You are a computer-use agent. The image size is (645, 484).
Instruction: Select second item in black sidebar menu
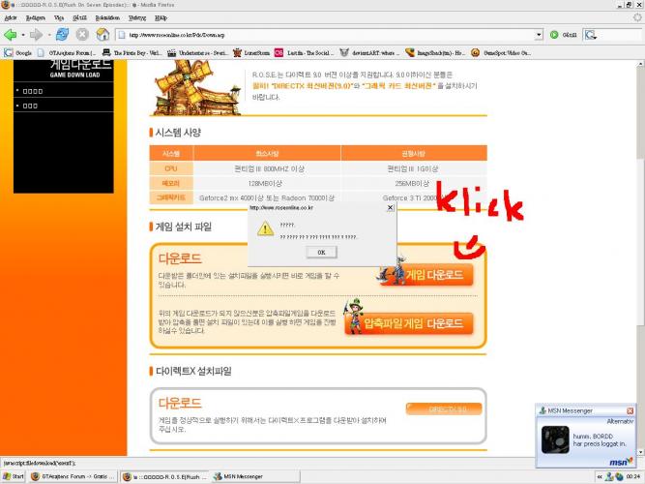point(30,106)
